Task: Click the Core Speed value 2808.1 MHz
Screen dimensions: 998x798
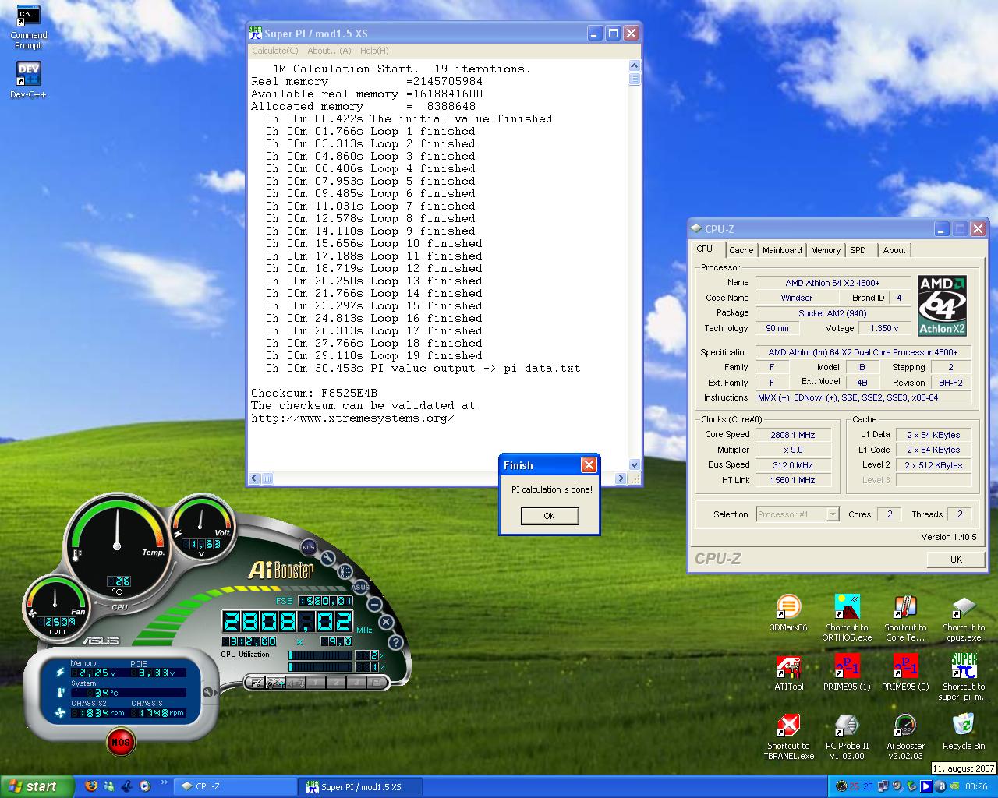Action: point(793,435)
